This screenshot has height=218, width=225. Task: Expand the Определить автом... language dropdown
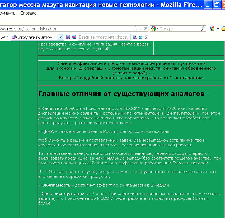pyautogui.click(x=60, y=37)
